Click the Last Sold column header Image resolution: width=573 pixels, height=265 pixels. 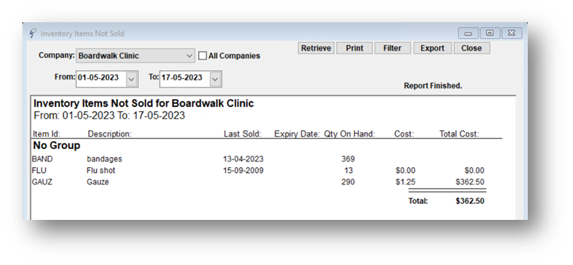(242, 134)
